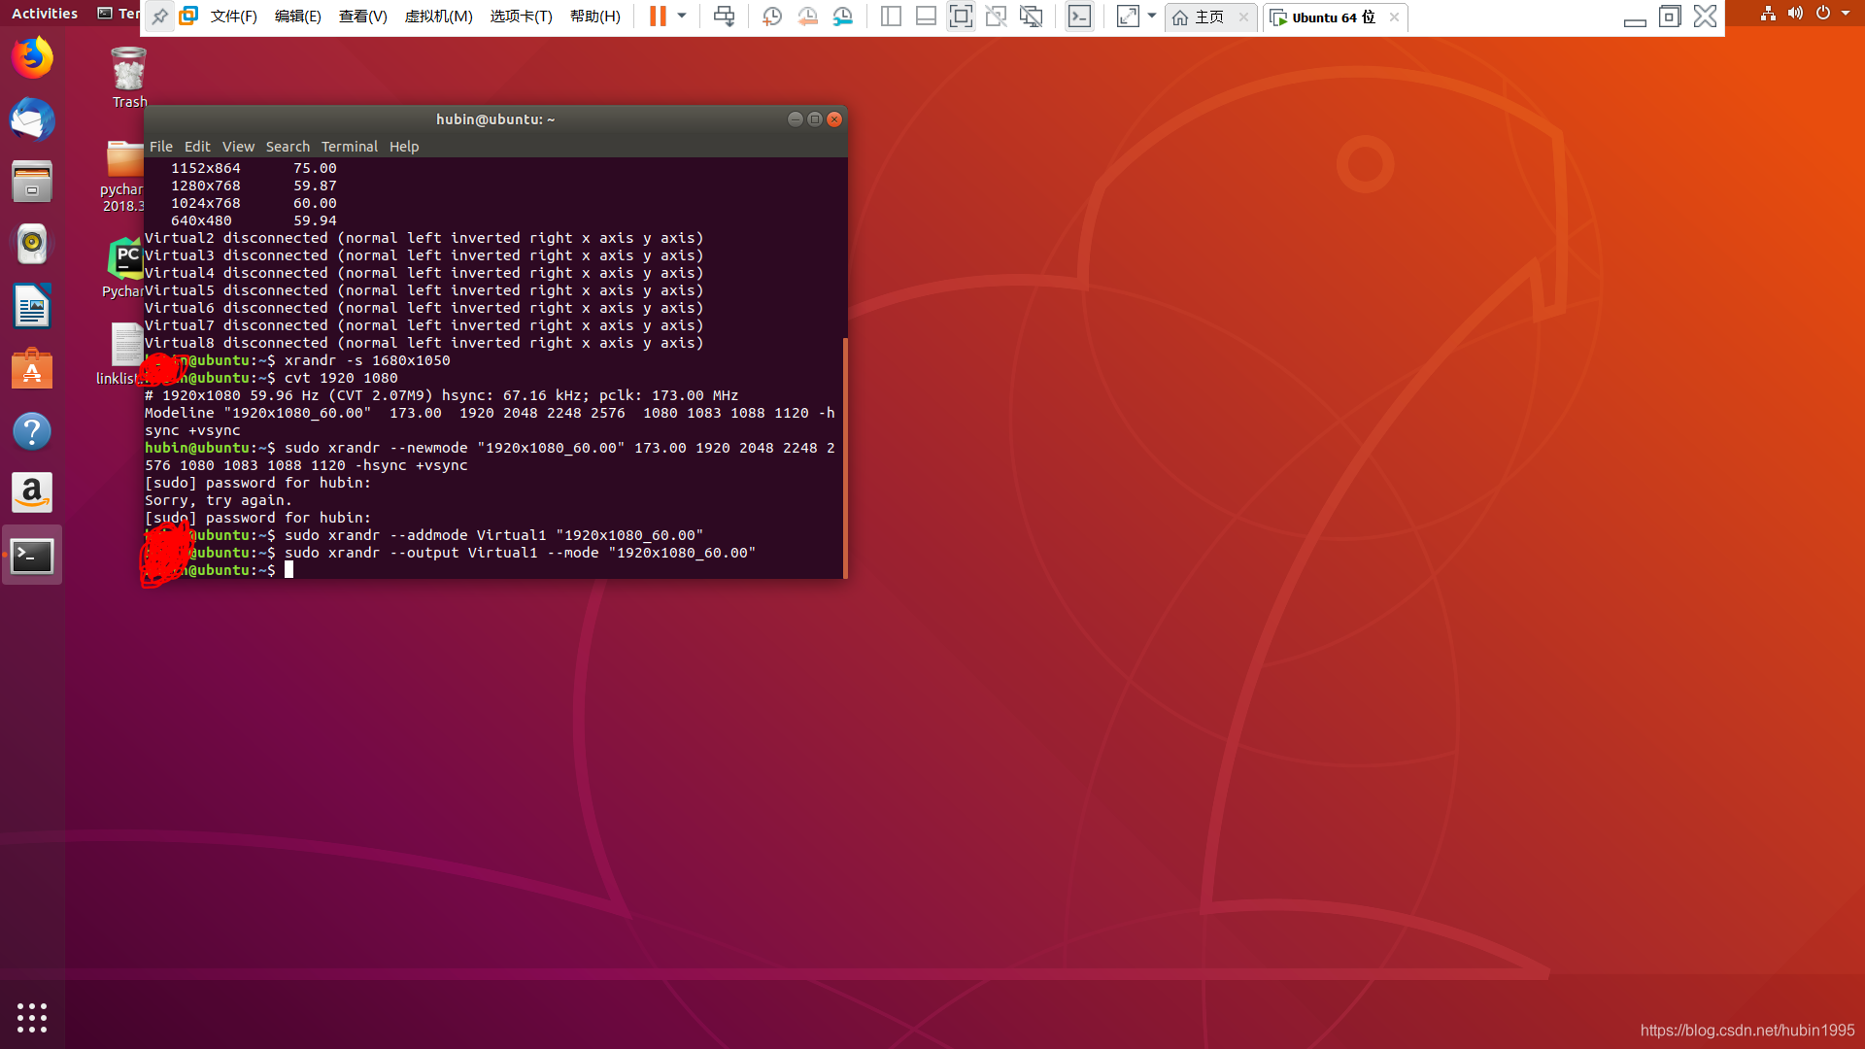1865x1049 pixels.
Task: Open Trash icon on desktop
Action: point(131,74)
